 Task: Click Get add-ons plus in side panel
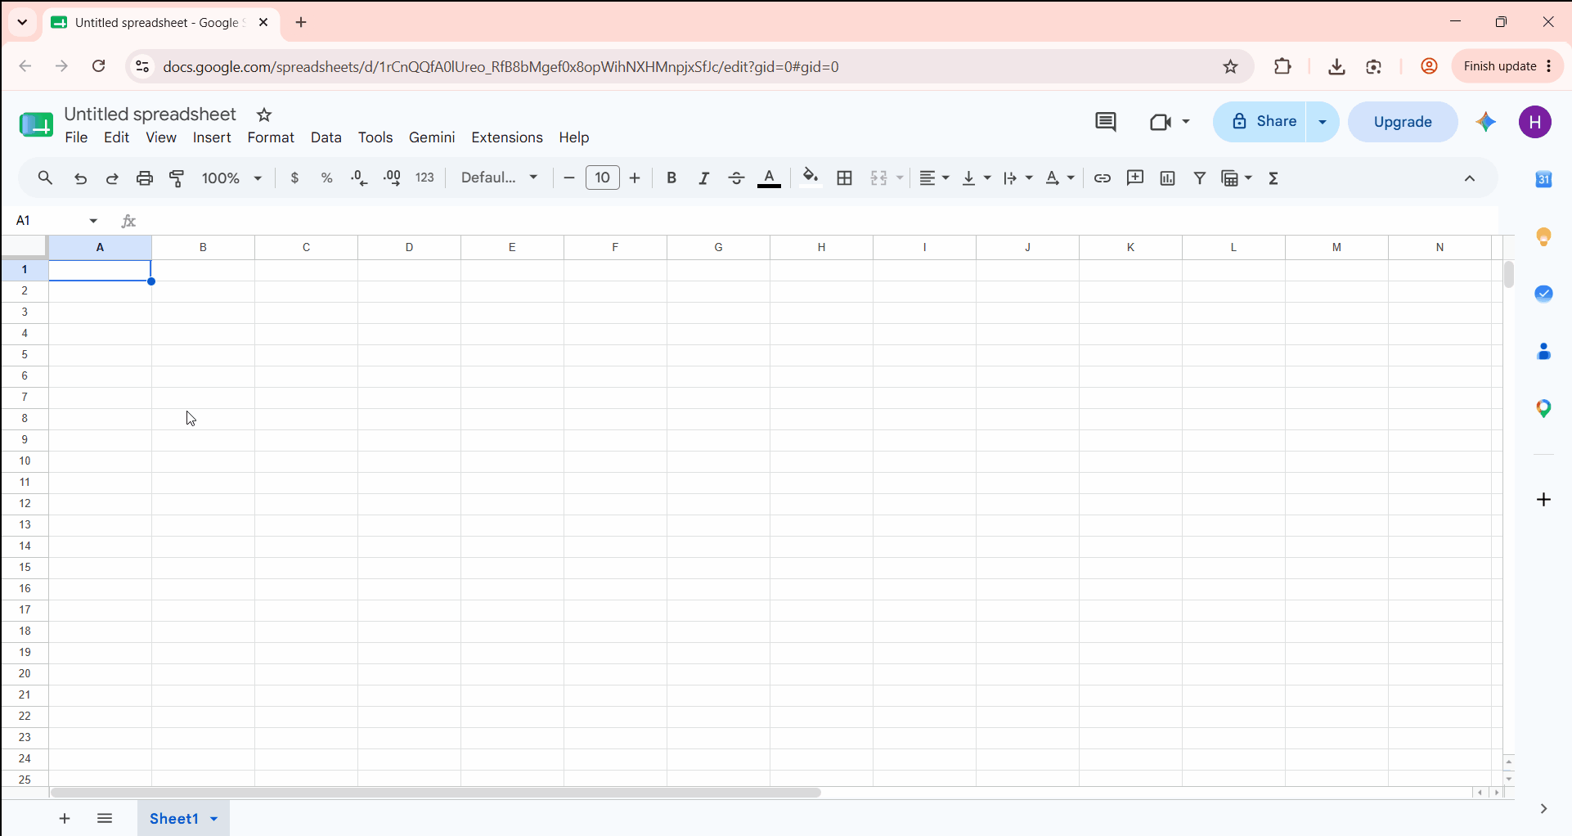(1544, 500)
